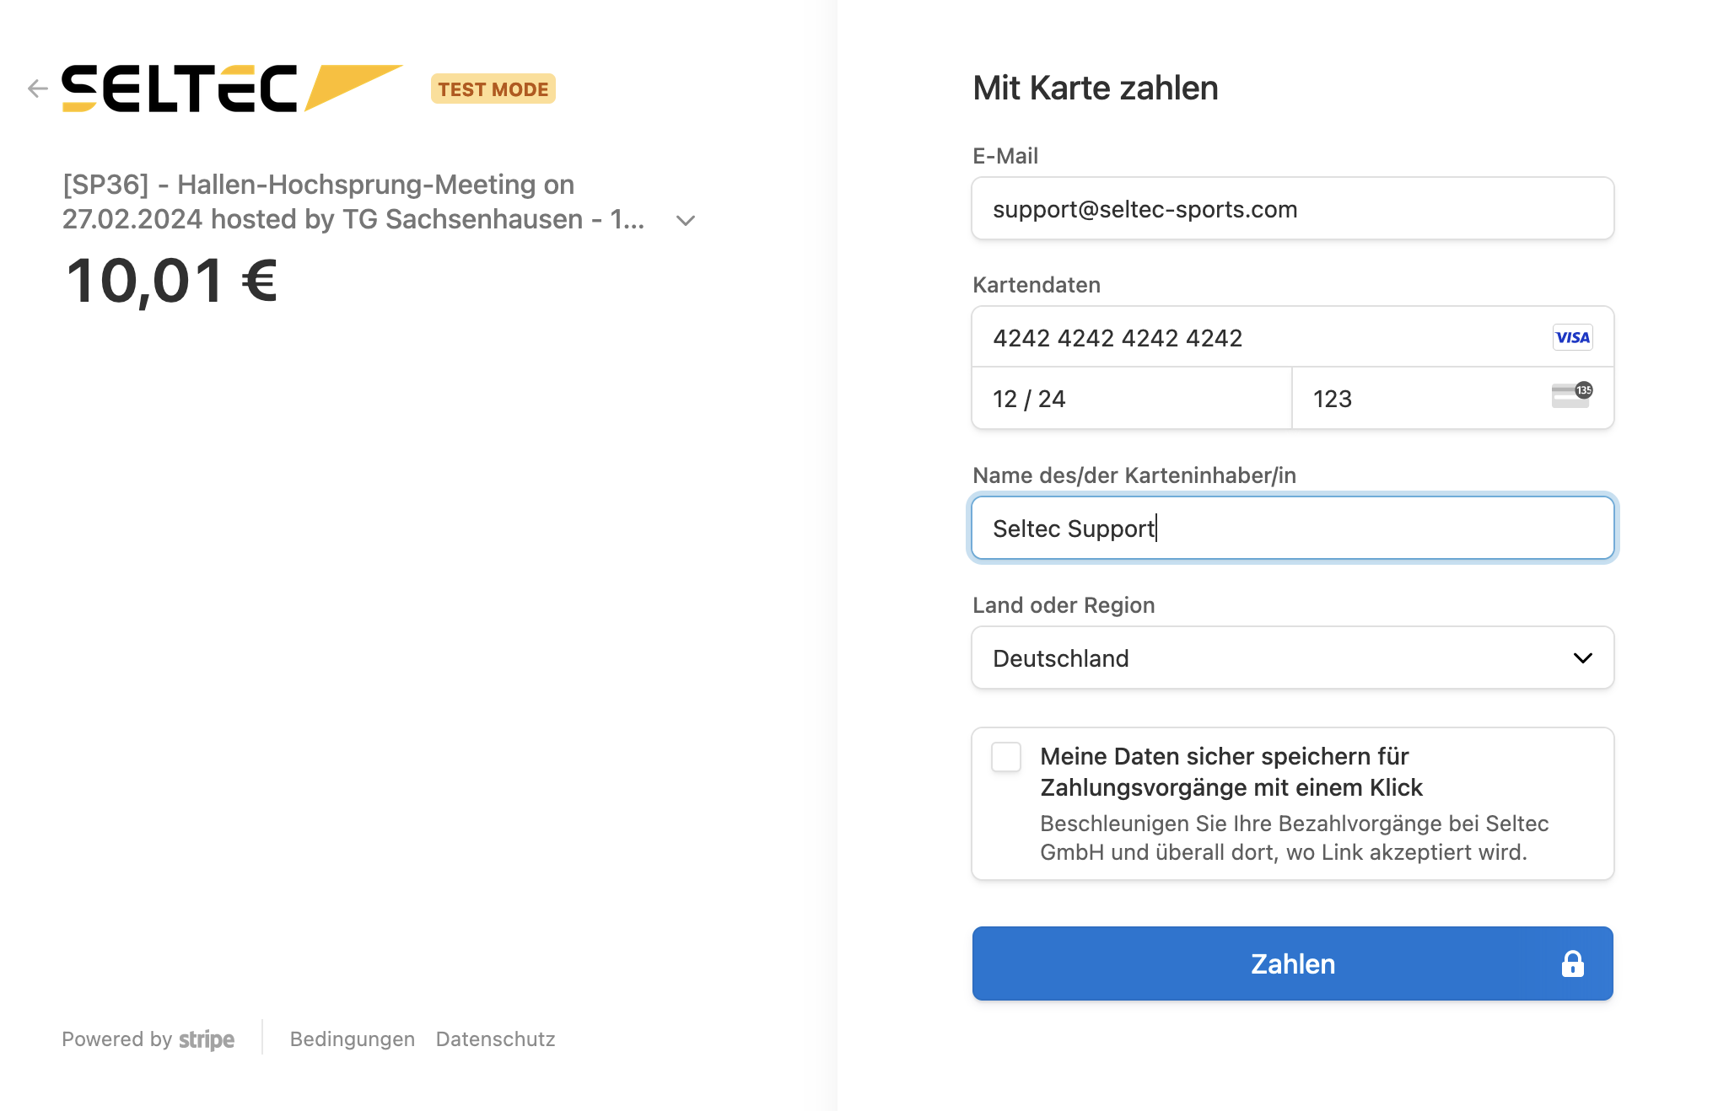
Task: Click the CVC card hint icon
Action: [x=1571, y=395]
